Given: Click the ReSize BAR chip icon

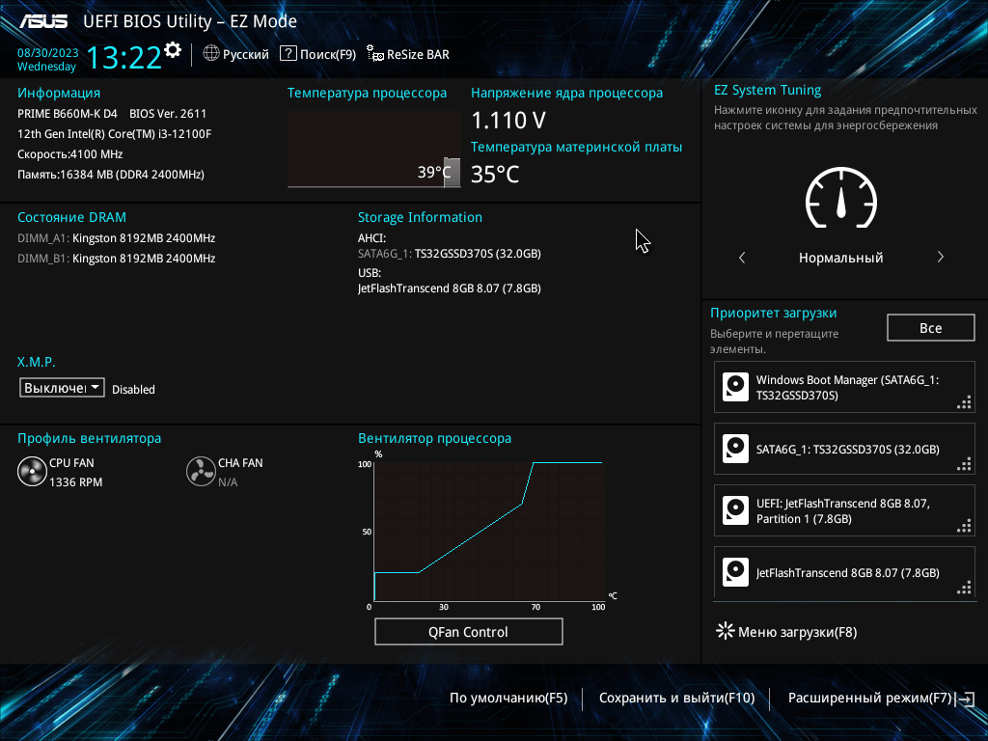Looking at the screenshot, I should (x=375, y=54).
